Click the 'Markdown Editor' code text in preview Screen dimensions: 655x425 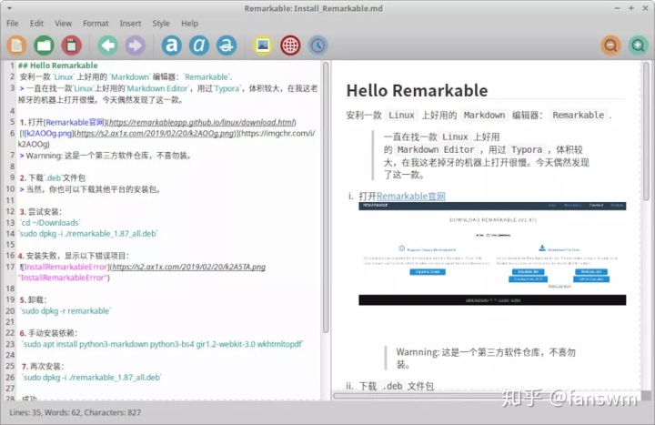pyautogui.click(x=436, y=149)
